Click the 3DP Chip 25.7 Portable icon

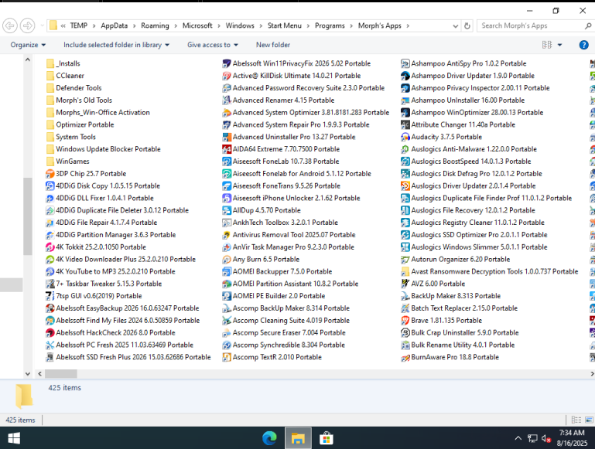[50, 174]
